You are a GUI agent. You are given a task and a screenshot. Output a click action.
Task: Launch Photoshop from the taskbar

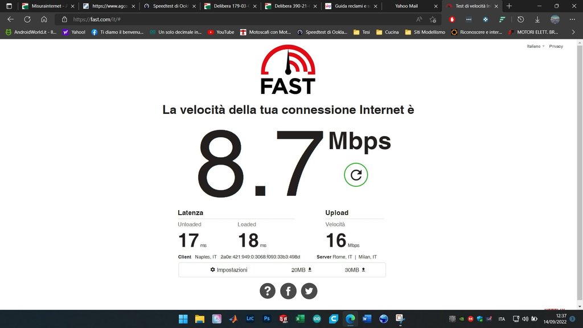point(266,319)
